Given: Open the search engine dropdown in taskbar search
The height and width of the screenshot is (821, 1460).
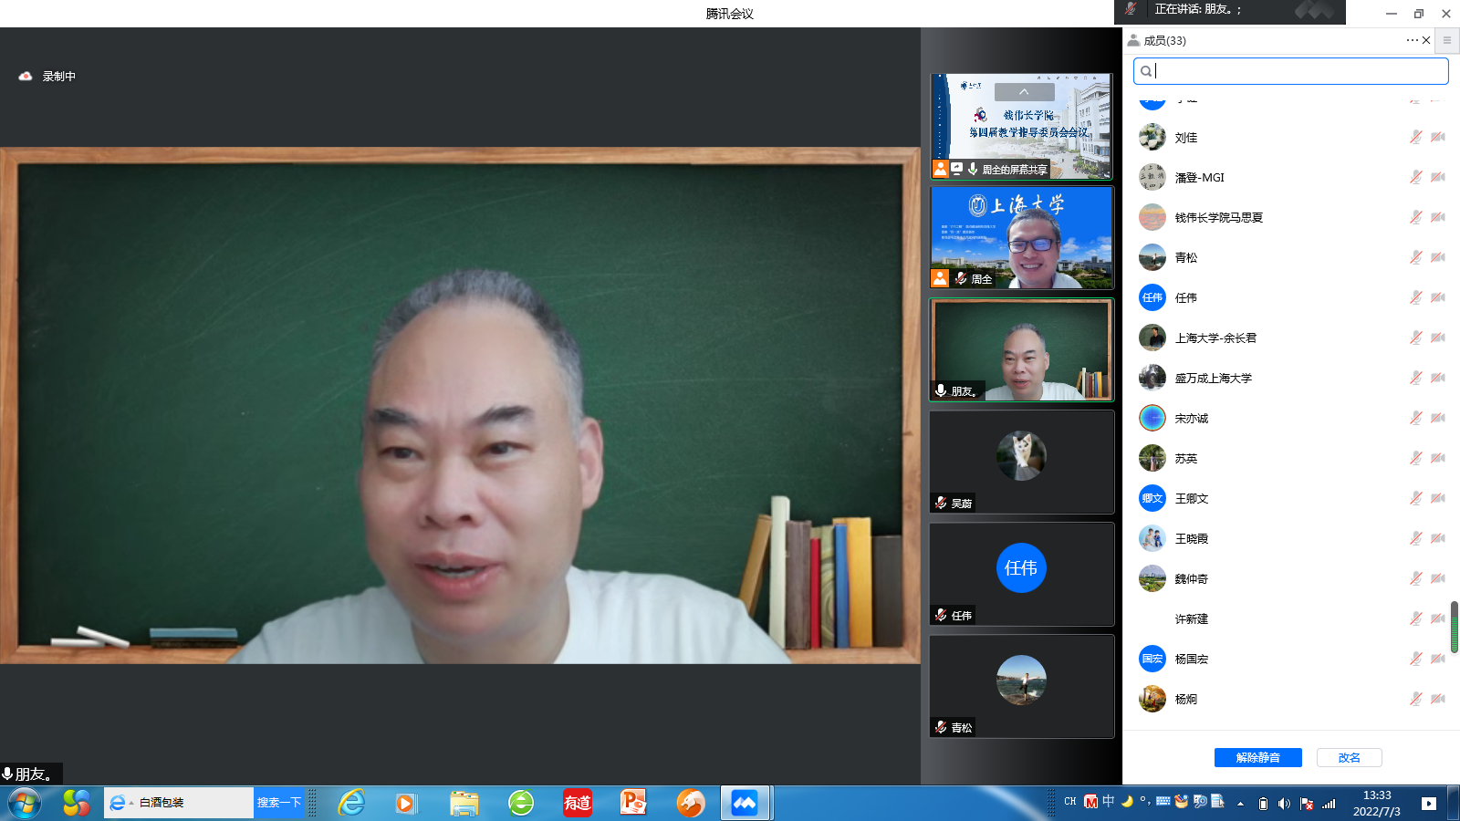Looking at the screenshot, I should pyautogui.click(x=131, y=803).
